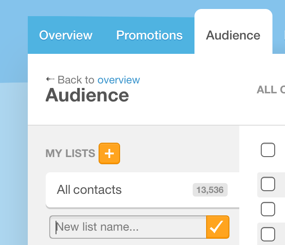Click the back arrow icon
Viewport: 285px width, 245px height.
pos(50,79)
